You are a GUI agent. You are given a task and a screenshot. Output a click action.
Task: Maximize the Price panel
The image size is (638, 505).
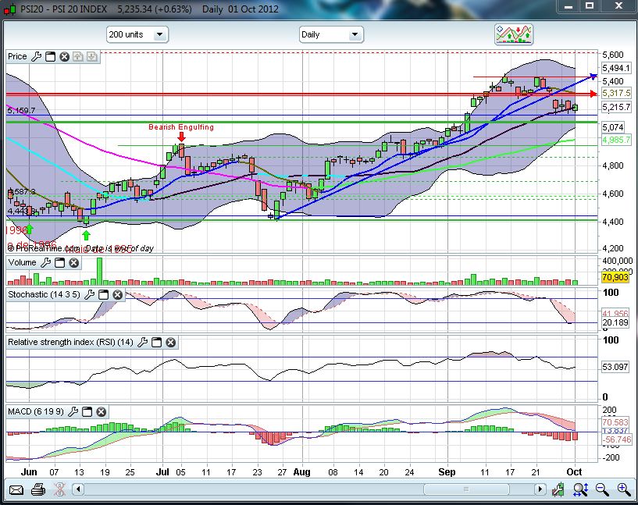click(x=49, y=57)
